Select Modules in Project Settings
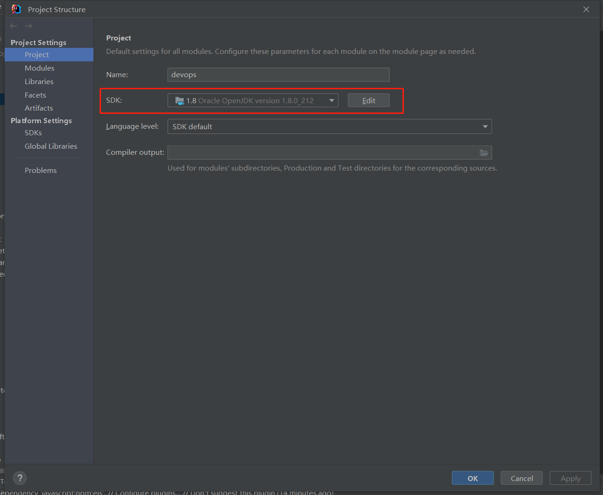This screenshot has width=603, height=495. tap(40, 68)
